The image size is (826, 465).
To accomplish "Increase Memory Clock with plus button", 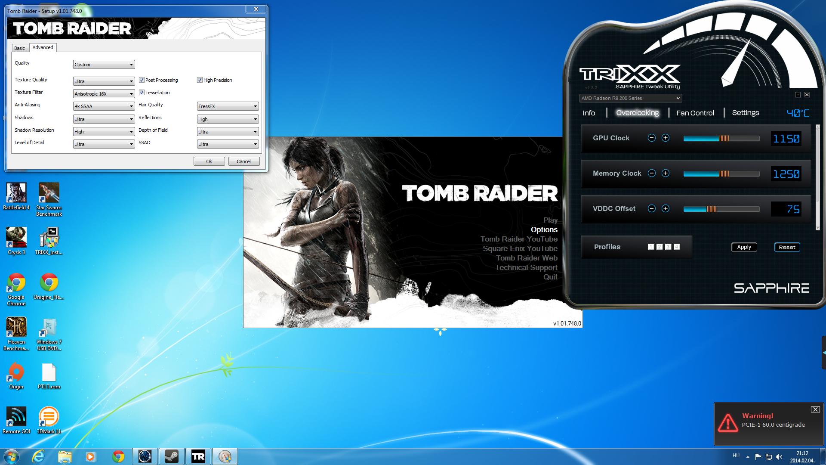I will coord(666,173).
